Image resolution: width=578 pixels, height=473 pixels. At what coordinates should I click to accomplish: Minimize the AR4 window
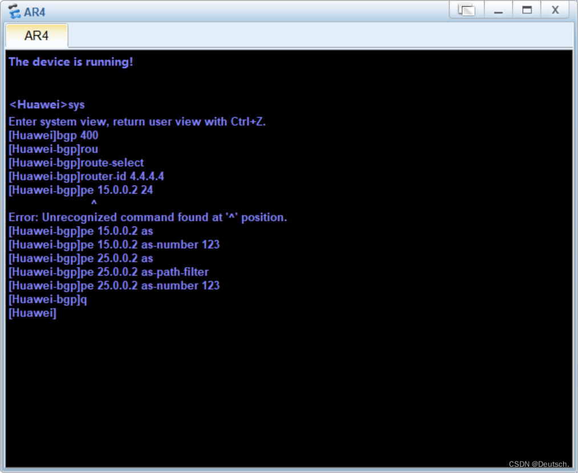tap(498, 10)
